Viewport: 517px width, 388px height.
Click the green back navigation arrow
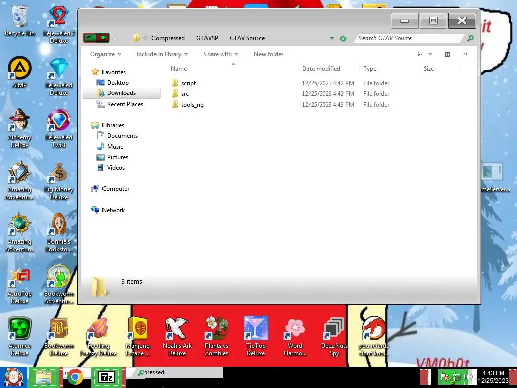90,38
